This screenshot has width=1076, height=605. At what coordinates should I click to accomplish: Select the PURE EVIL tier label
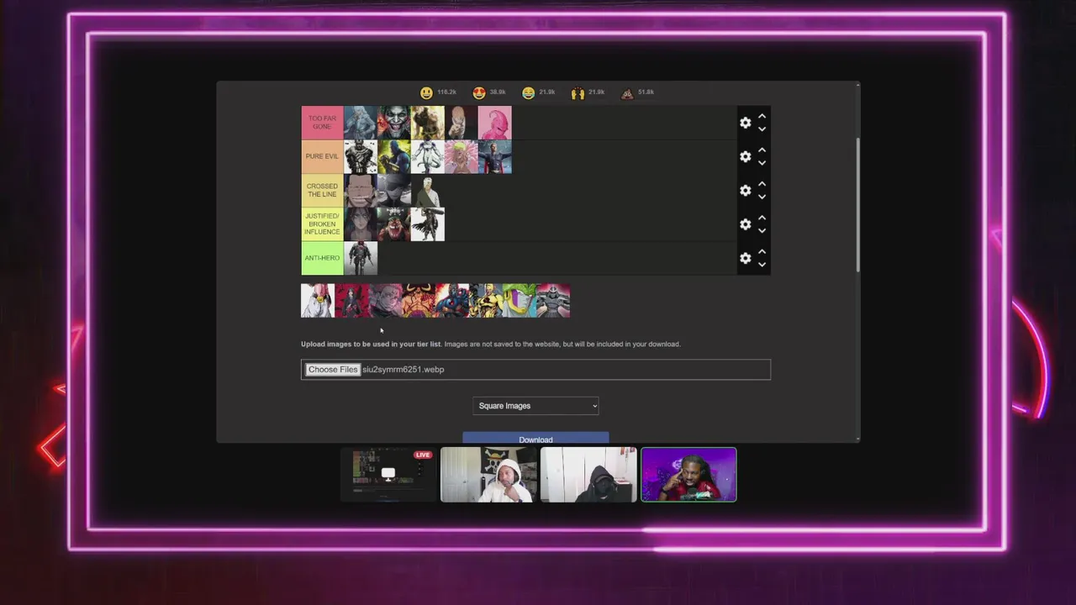tap(322, 156)
